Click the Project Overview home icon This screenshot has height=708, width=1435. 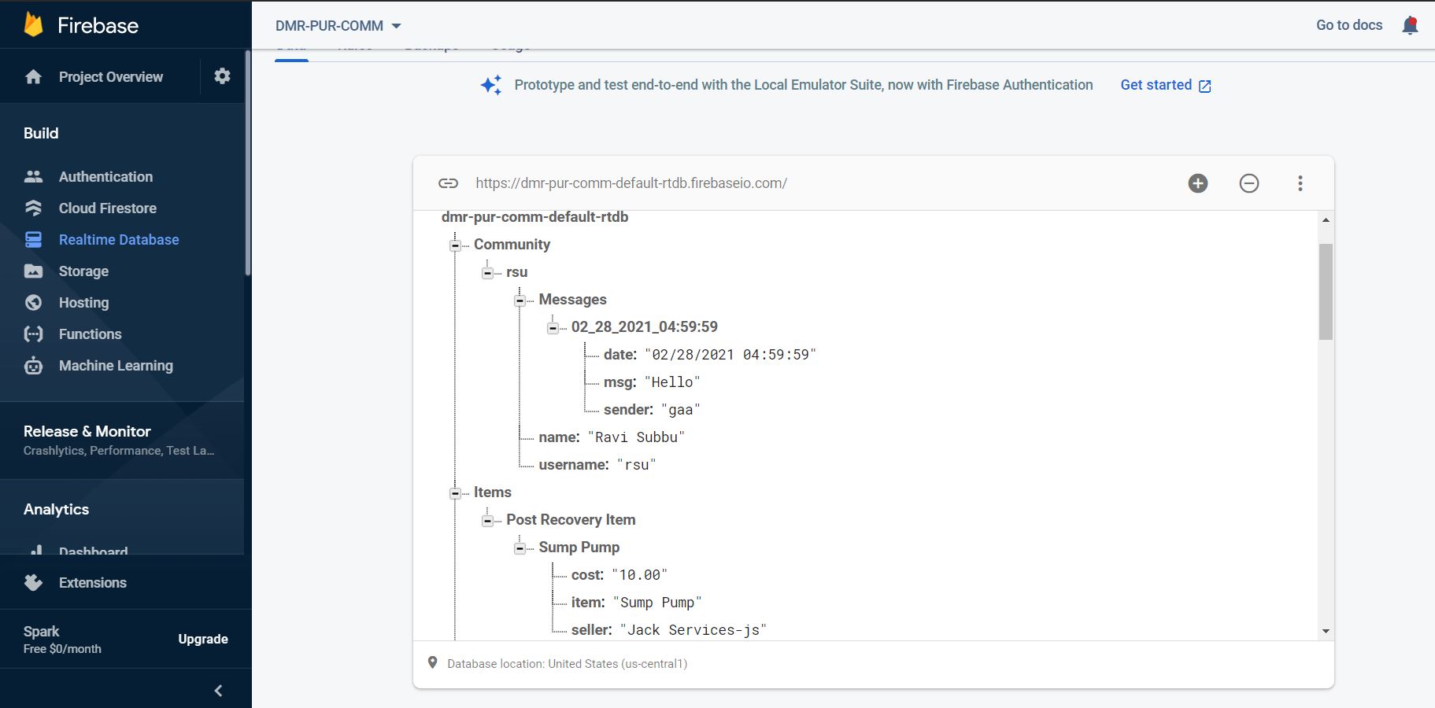[33, 77]
